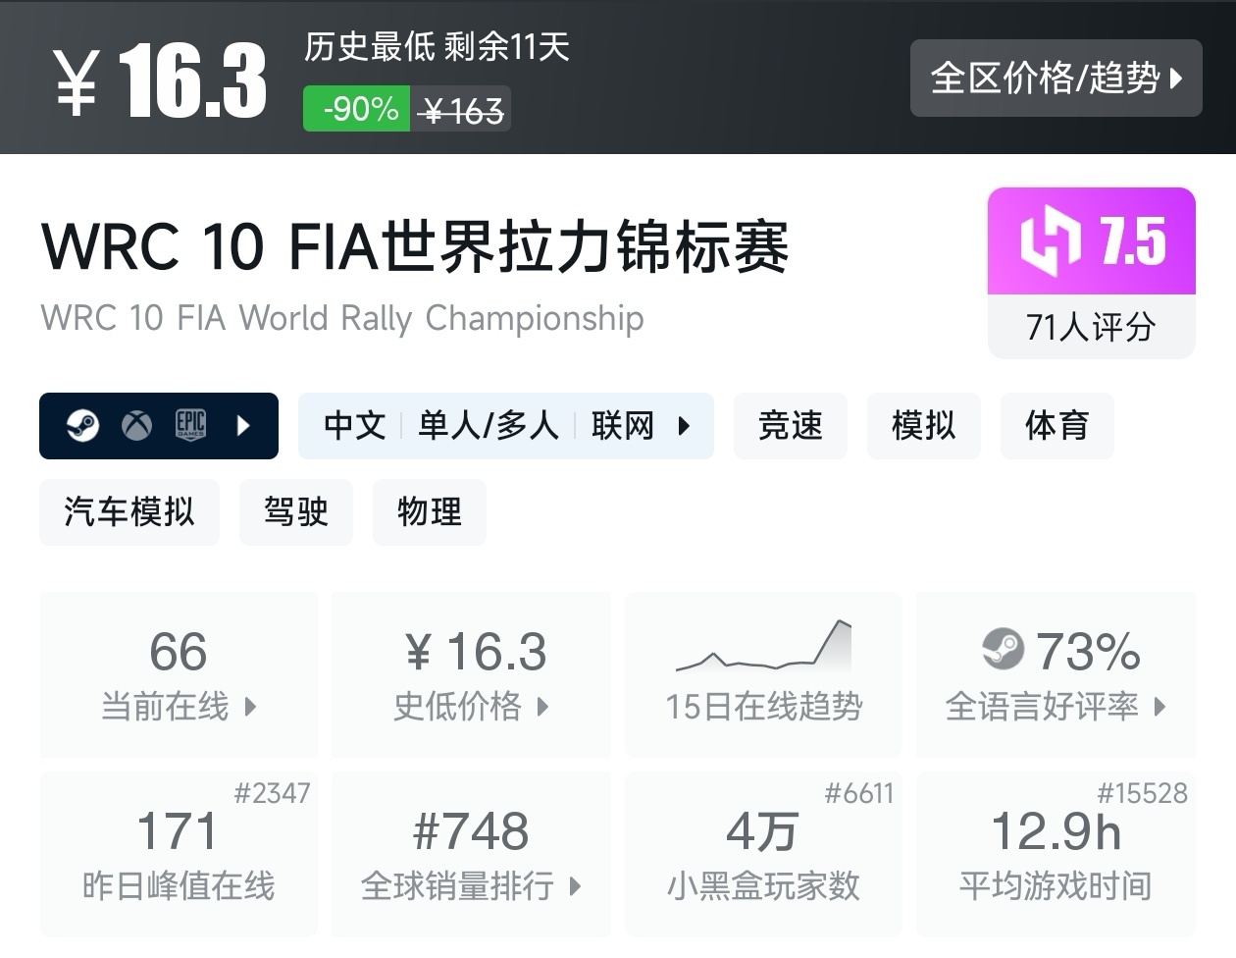Image resolution: width=1236 pixels, height=958 pixels.
Task: Expand the platforms list arrow
Action: click(244, 426)
